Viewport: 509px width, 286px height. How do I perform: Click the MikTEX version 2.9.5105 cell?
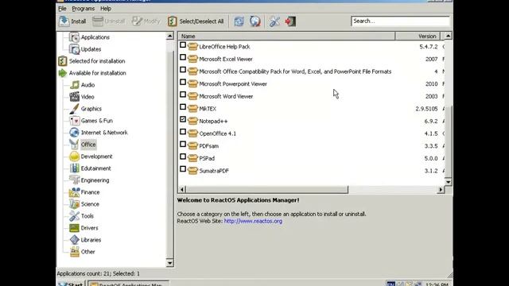(x=426, y=109)
